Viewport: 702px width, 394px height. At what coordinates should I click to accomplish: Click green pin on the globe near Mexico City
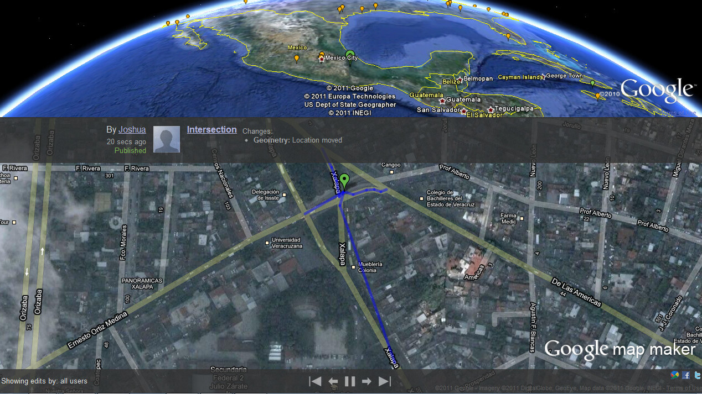350,55
